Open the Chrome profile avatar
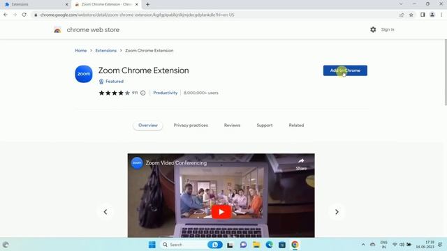Screen dimensions: 447x251 432,15
